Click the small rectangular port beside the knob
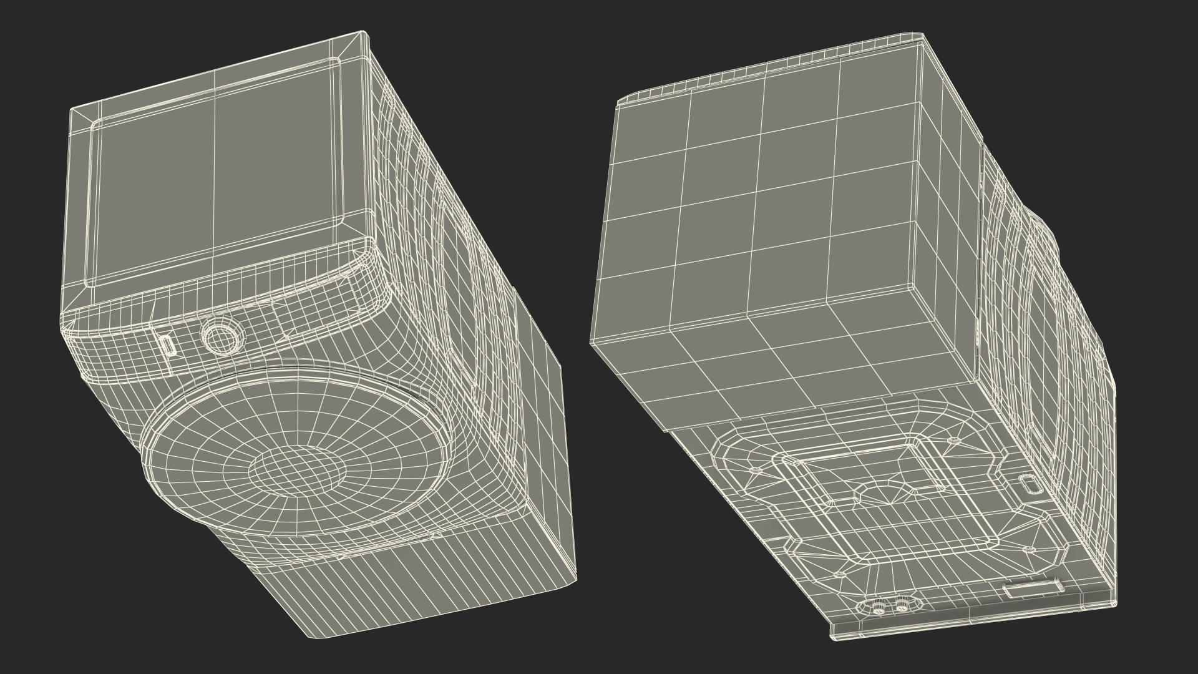Screen dimensions: 1198x674 [167, 346]
